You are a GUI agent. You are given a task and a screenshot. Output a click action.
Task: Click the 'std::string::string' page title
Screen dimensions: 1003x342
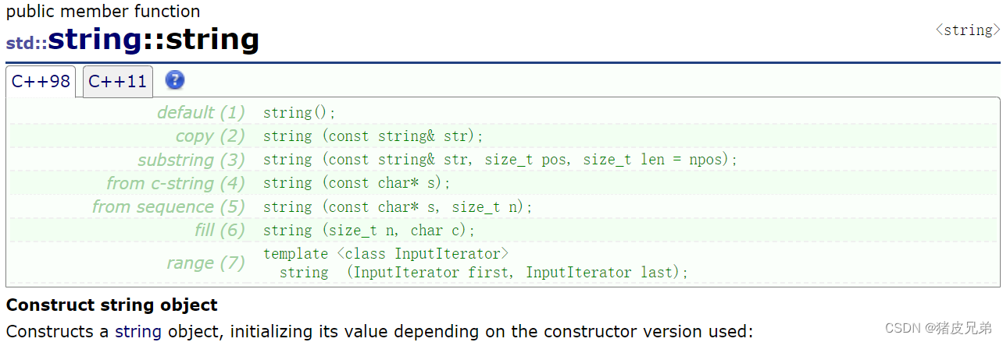[132, 40]
